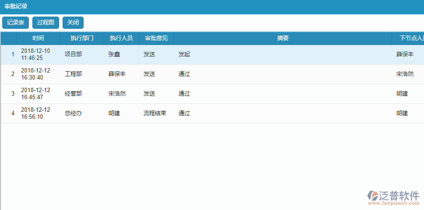The image size is (424, 210).
Task: Click next-node 薛保丰 in row 1
Action: (x=405, y=54)
